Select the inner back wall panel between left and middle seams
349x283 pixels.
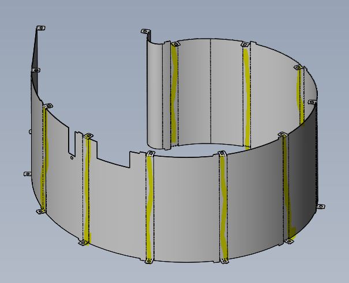[x=211, y=92]
